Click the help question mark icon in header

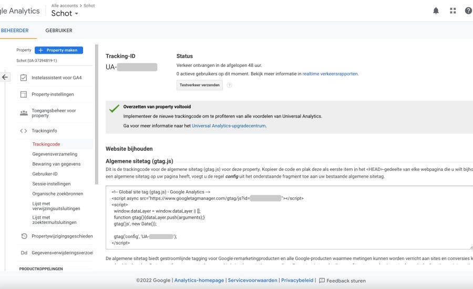[468, 11]
